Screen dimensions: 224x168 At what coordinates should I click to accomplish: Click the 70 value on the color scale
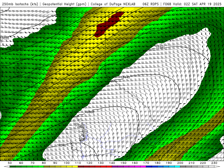tap(32, 163)
